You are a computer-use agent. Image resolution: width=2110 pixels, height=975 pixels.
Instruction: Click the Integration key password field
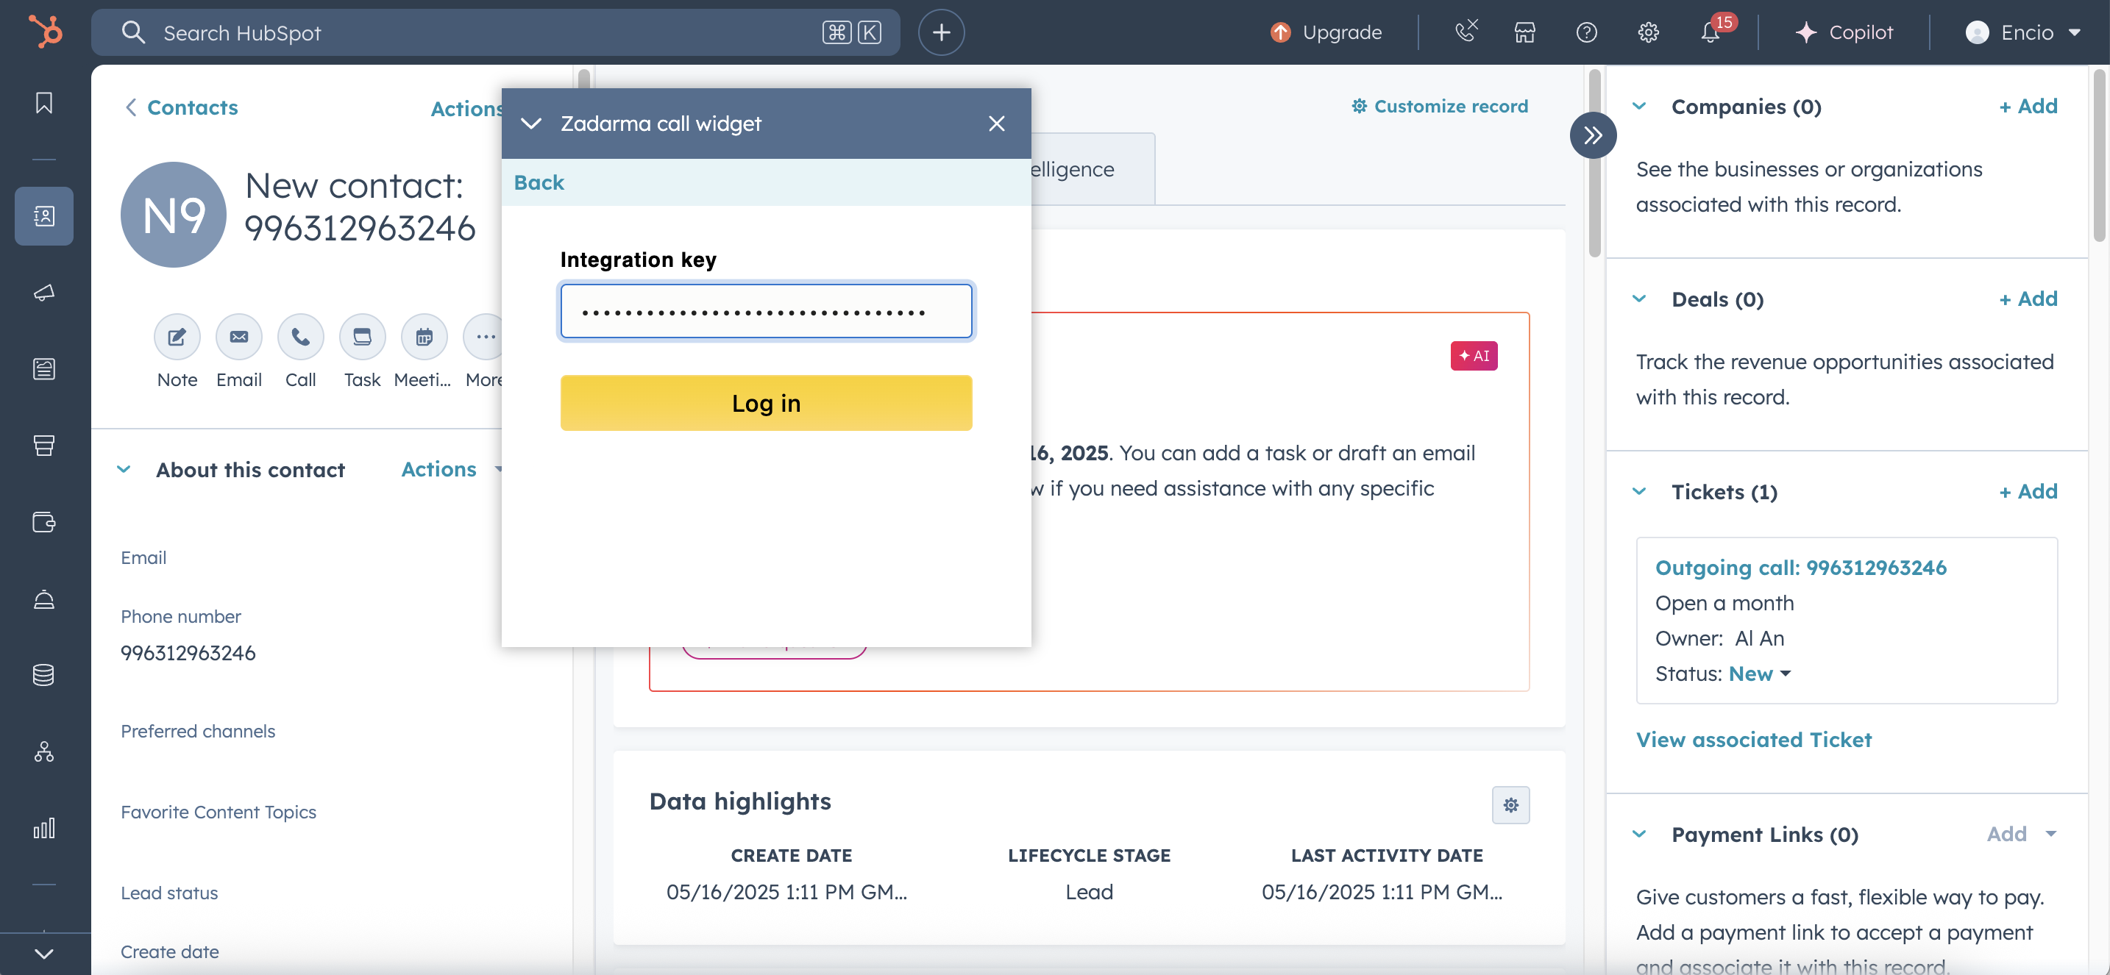click(x=765, y=311)
